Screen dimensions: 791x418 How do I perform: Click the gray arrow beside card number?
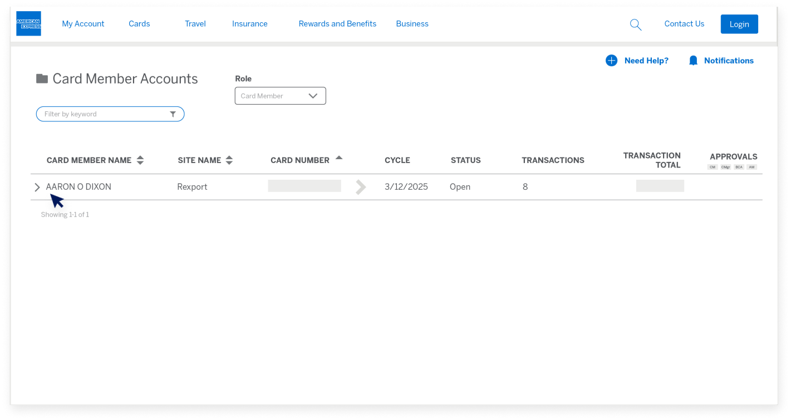point(361,187)
